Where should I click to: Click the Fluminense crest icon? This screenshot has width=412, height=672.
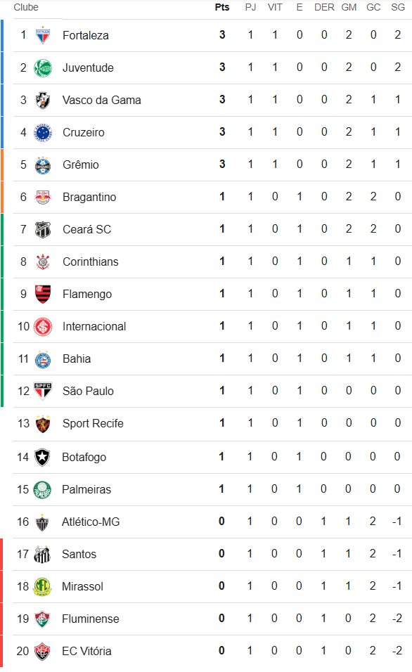[x=42, y=619]
